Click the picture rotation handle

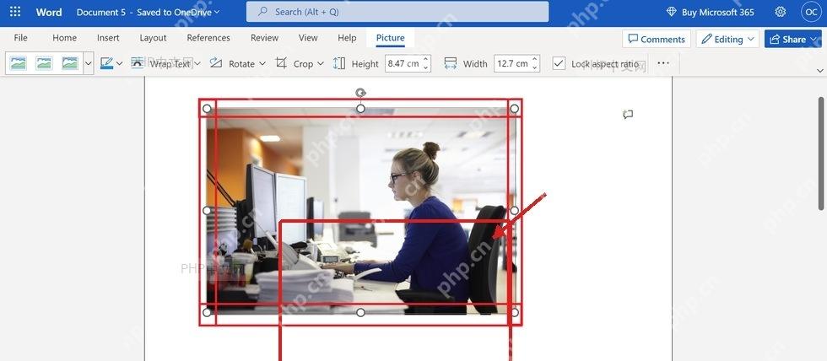[x=360, y=94]
